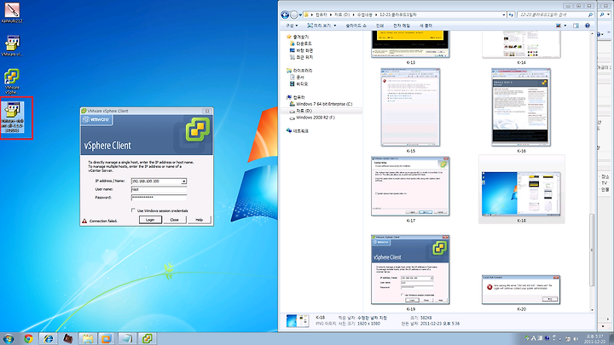Click the connection failed warning icon

tap(84, 221)
